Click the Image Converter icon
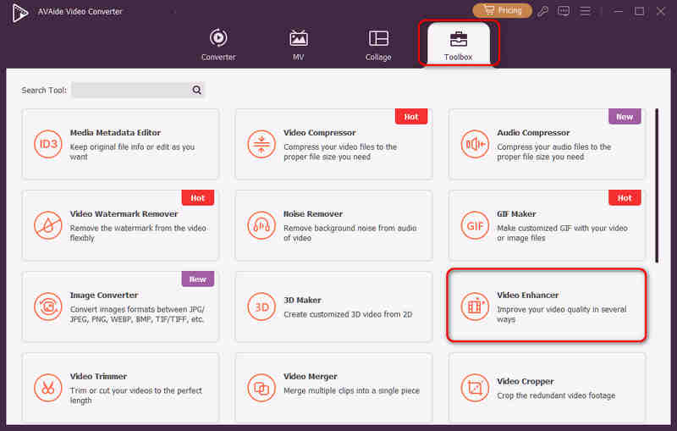 click(48, 307)
